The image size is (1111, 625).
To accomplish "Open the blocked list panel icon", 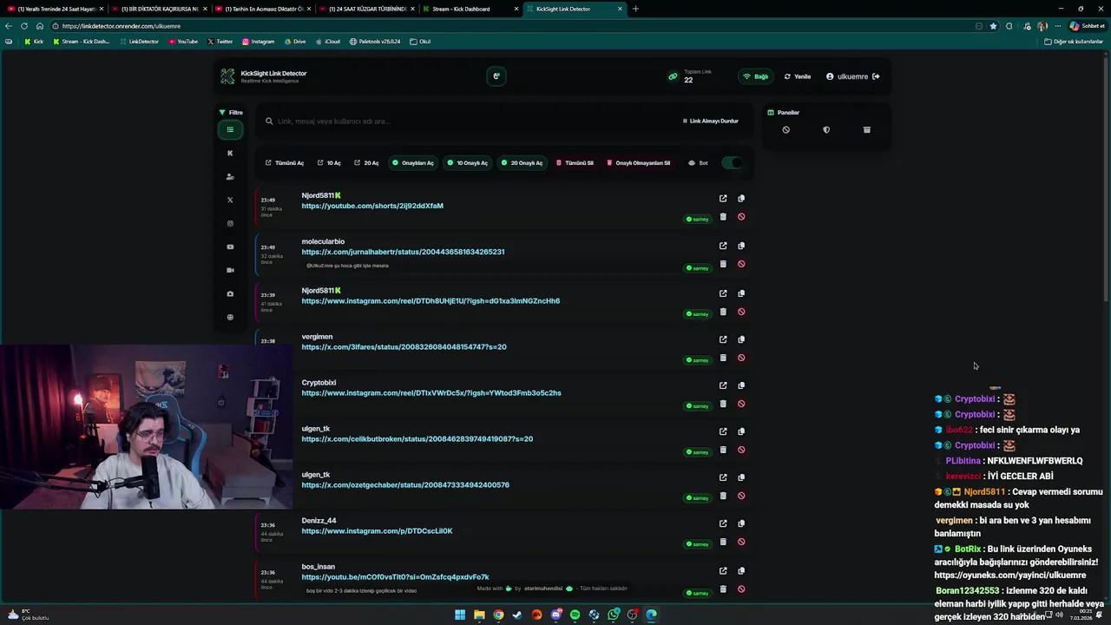I will pyautogui.click(x=786, y=130).
